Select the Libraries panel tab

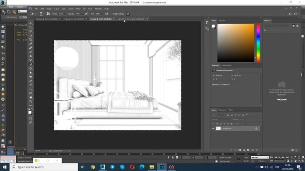coord(267,20)
